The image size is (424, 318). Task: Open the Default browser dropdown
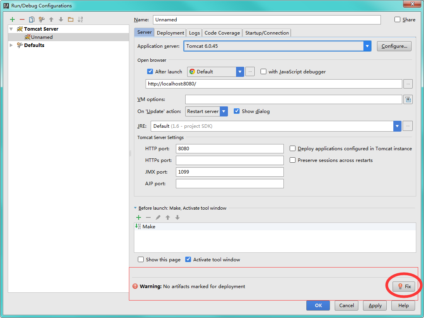(240, 72)
